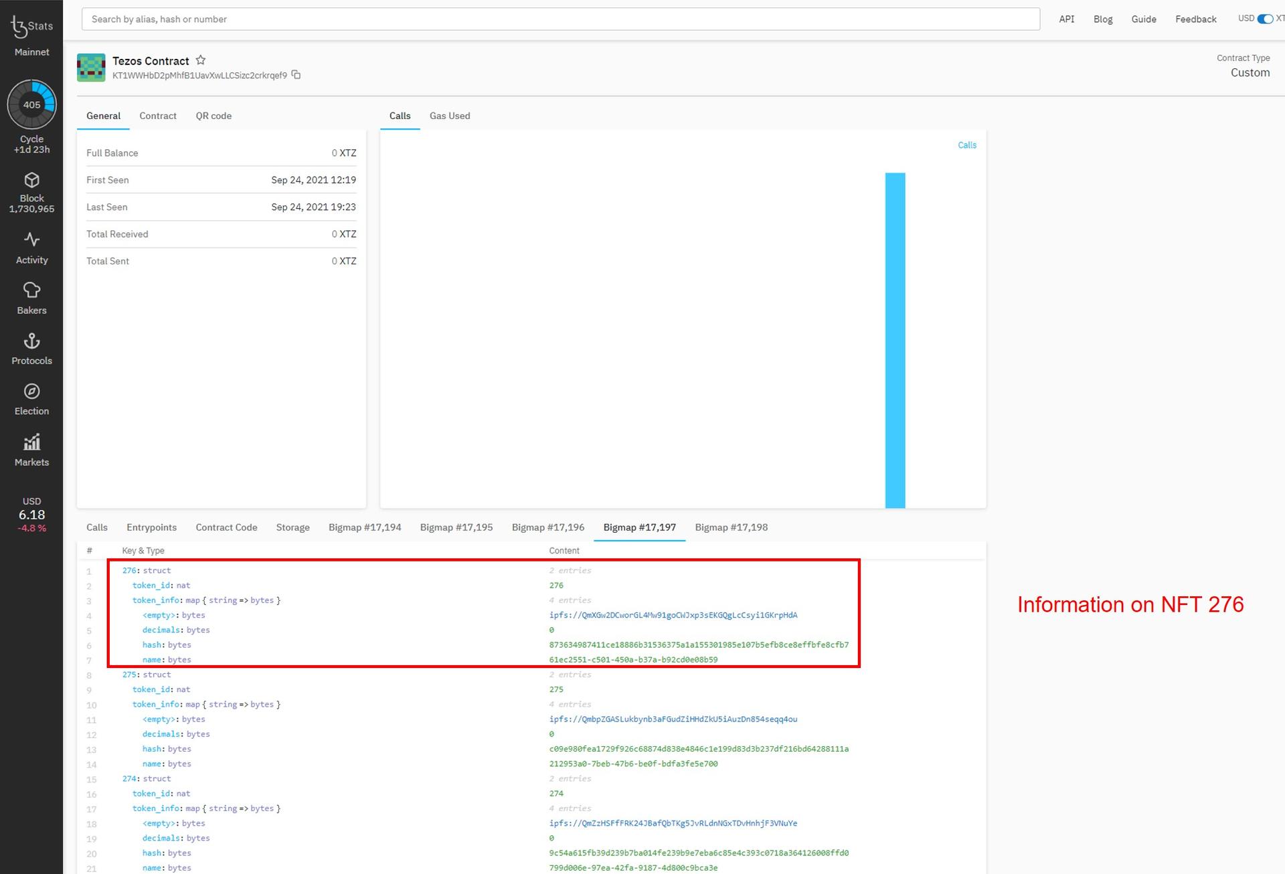The image size is (1285, 874).
Task: Open the ipfs link for token 276
Action: click(673, 615)
